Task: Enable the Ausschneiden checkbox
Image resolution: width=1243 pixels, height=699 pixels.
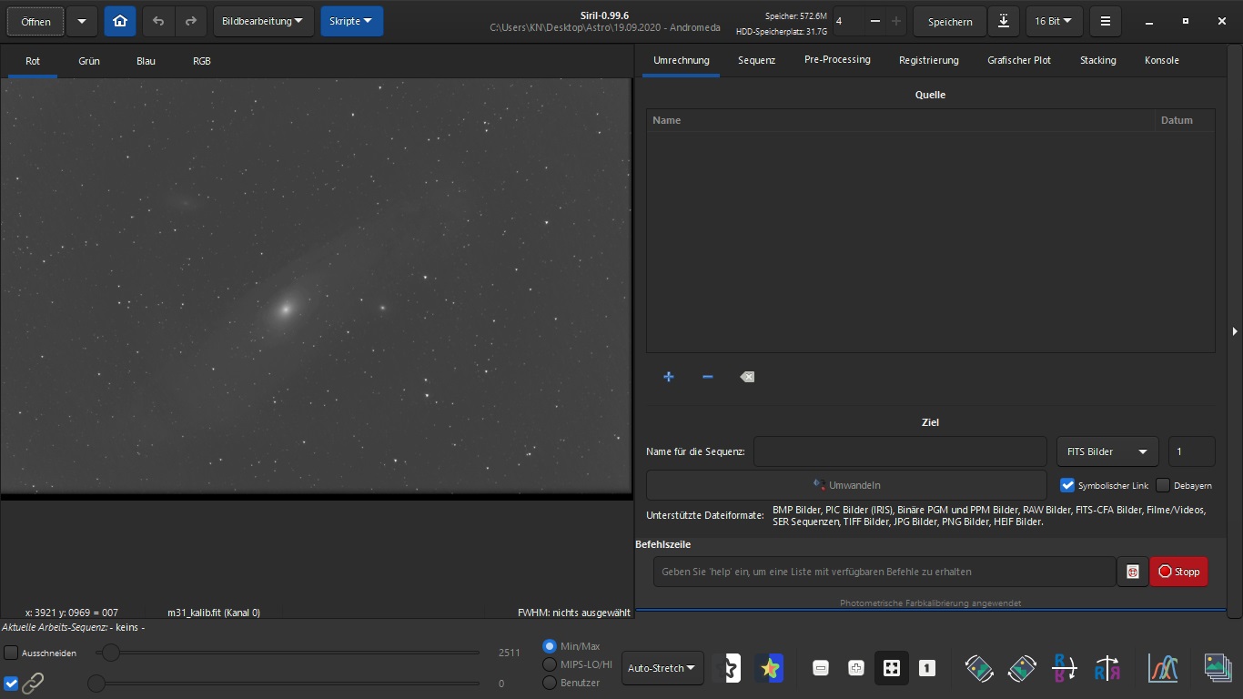Action: click(x=11, y=653)
